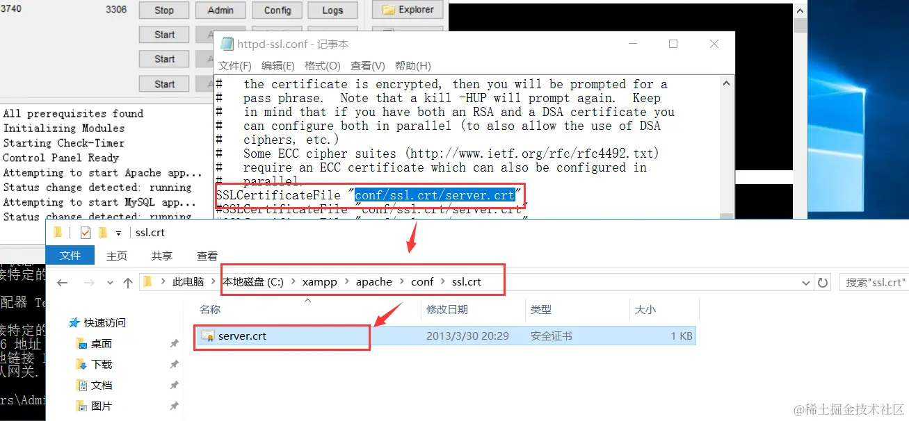
Task: Open 快速访问 in navigation pane
Action: coord(104,322)
